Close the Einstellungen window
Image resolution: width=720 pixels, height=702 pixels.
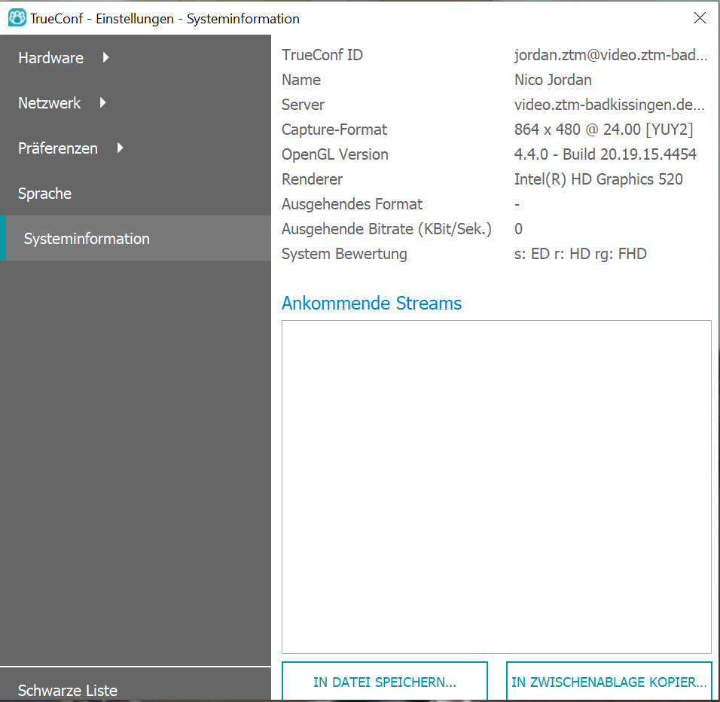700,18
